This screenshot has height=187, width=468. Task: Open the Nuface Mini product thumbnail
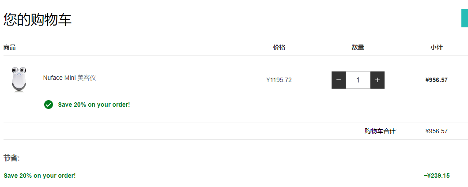point(19,80)
